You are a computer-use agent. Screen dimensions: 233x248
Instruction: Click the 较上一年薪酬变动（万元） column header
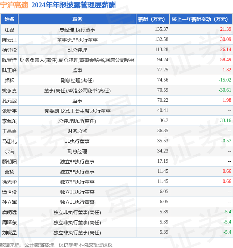201,19
